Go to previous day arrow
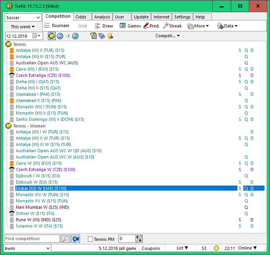Image resolution: width=270 pixels, height=255 pixels. click(60, 36)
